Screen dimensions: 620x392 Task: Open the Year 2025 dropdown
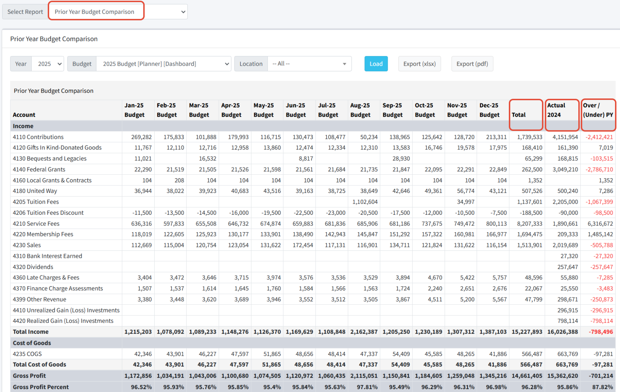(x=48, y=64)
